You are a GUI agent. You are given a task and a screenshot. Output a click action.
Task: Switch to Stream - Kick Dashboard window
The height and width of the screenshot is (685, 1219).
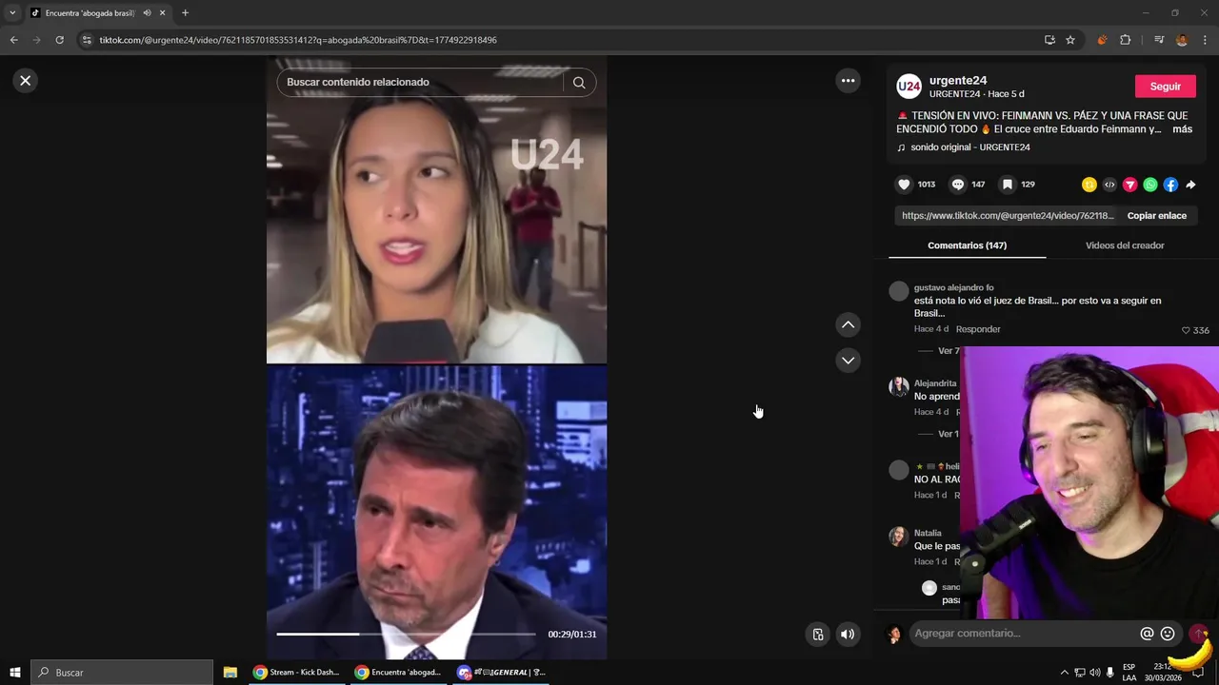point(296,673)
